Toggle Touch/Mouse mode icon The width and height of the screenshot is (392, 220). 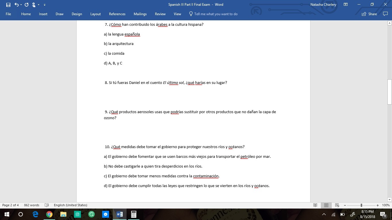[34, 5]
